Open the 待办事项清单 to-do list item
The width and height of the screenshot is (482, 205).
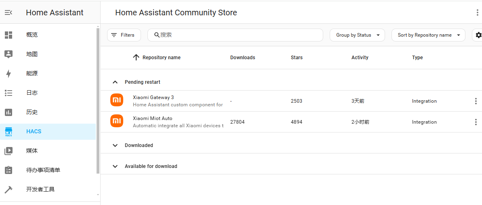pyautogui.click(x=48, y=170)
